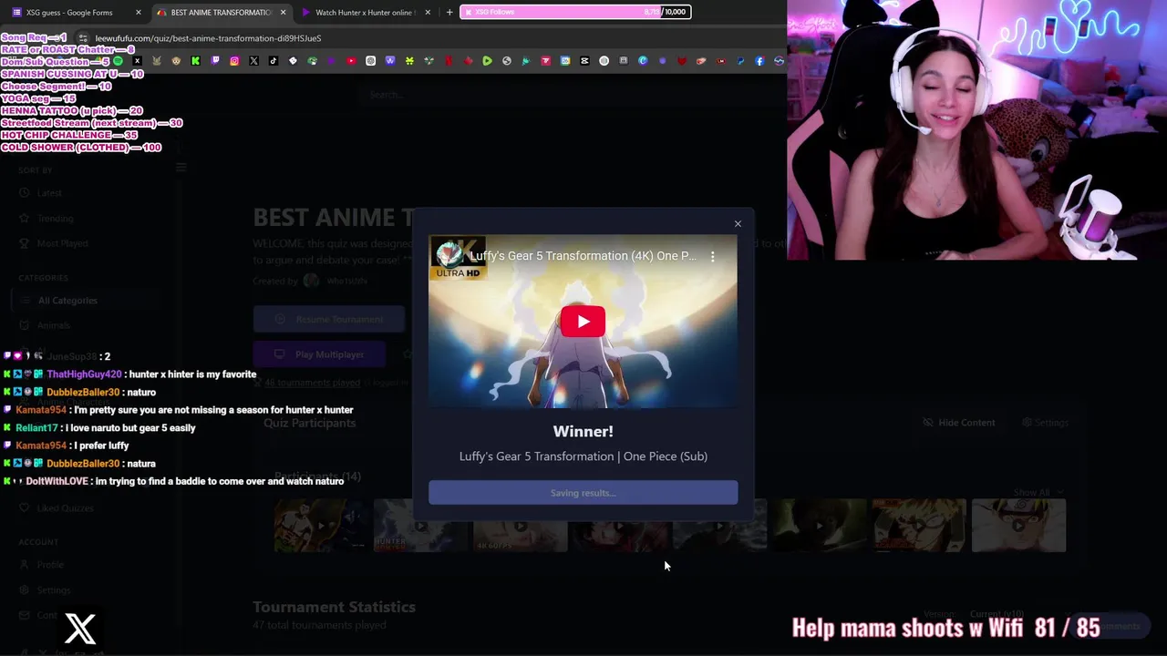Open the first participant thumbnail
Image resolution: width=1167 pixels, height=656 pixels.
320,526
